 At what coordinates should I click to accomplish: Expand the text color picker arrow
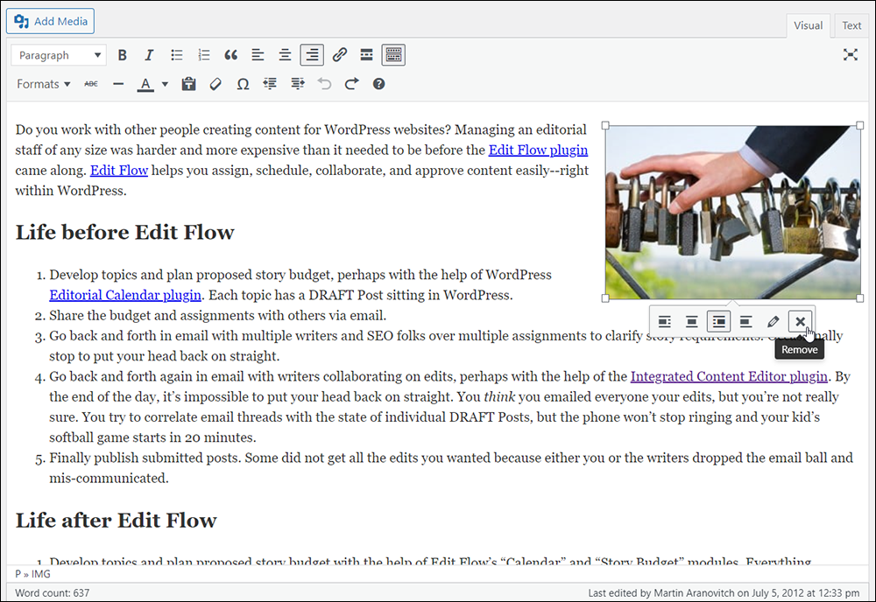point(165,84)
